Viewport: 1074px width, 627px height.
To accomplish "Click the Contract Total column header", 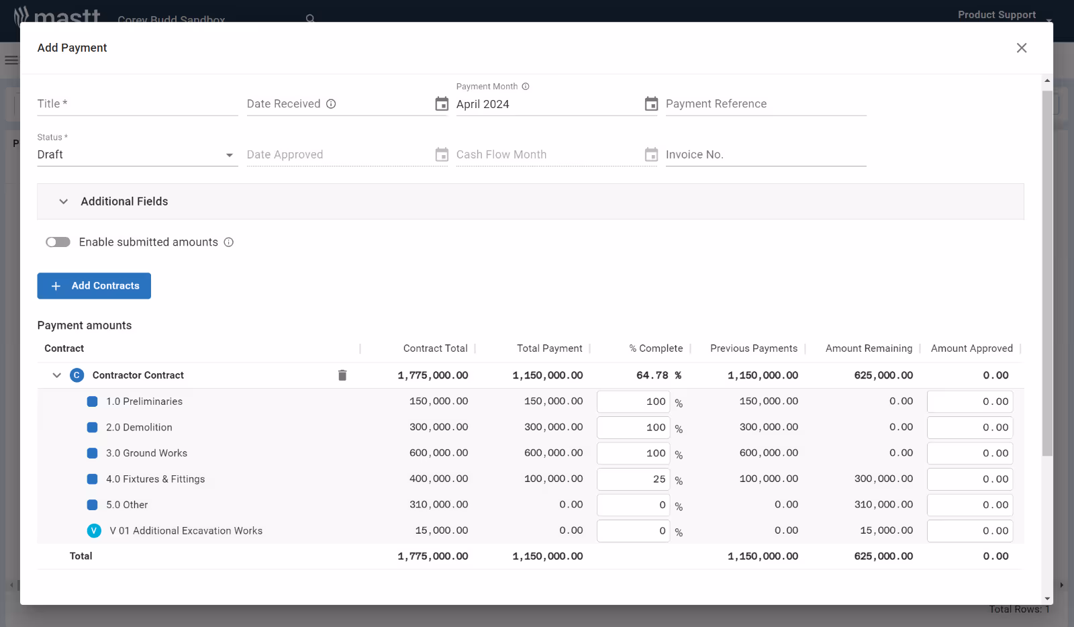I will pyautogui.click(x=436, y=348).
